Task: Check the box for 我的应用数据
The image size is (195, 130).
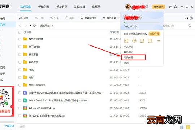Action: (20, 39)
